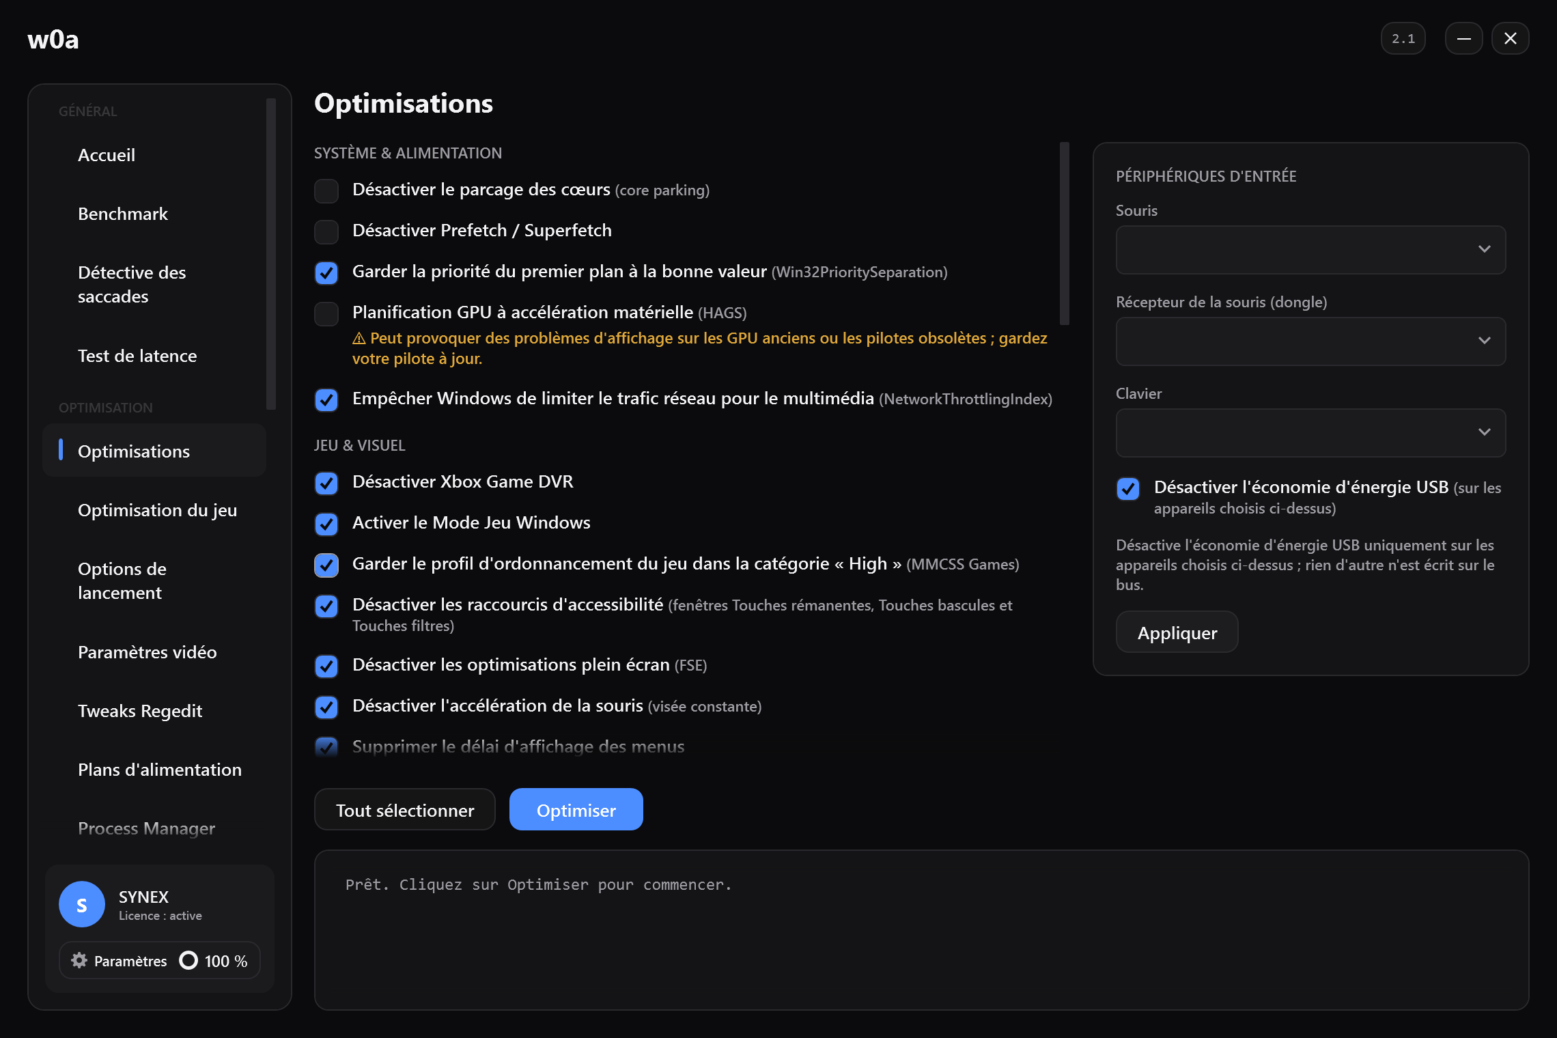Click Licence : active text
1557x1038 pixels.
[160, 916]
